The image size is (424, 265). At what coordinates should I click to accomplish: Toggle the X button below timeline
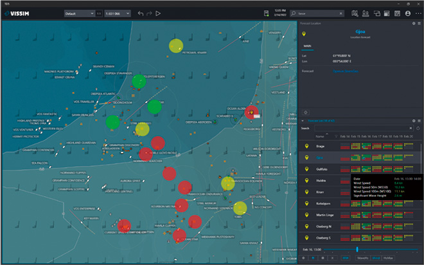pyautogui.click(x=332, y=258)
